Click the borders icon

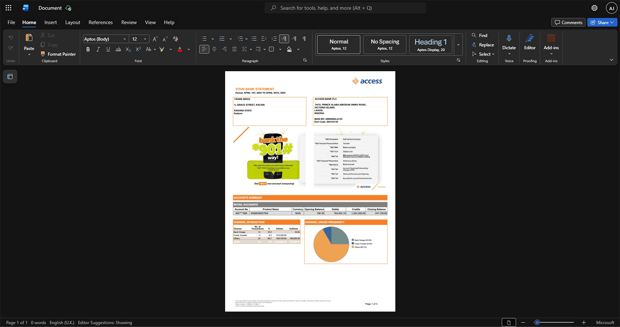click(x=271, y=49)
